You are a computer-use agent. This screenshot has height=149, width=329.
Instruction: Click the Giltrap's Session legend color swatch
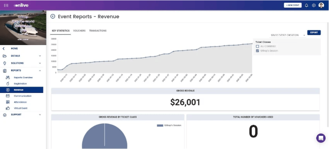pos(160,125)
